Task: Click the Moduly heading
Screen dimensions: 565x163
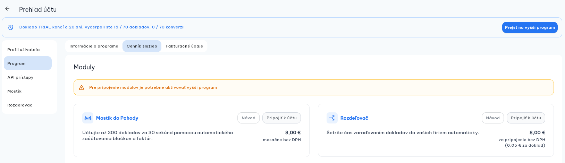Action: [x=84, y=67]
